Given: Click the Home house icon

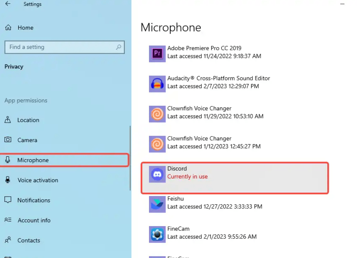Looking at the screenshot, I should point(8,28).
